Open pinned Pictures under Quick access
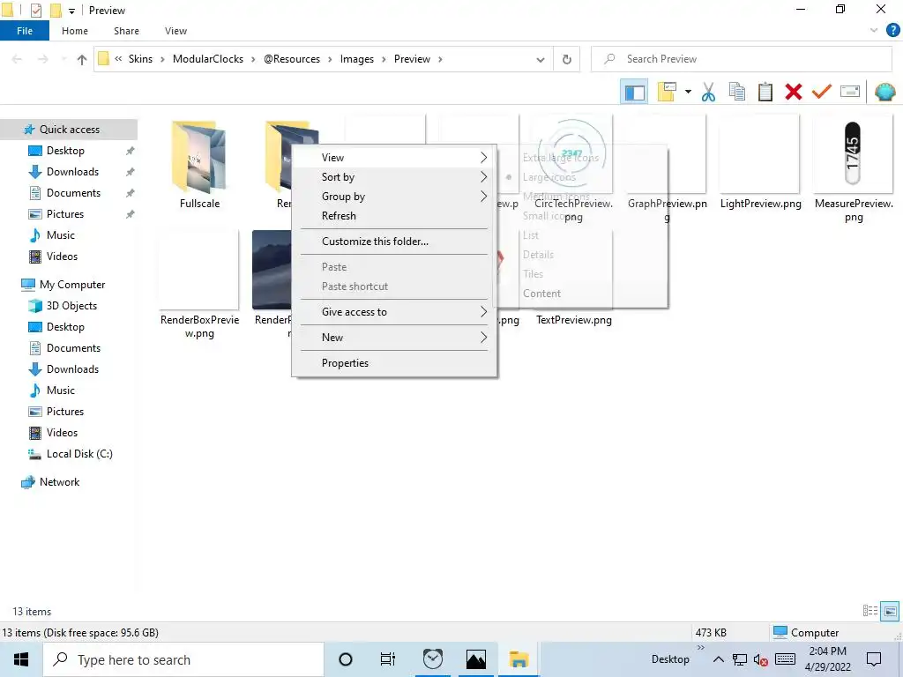 pyautogui.click(x=64, y=214)
